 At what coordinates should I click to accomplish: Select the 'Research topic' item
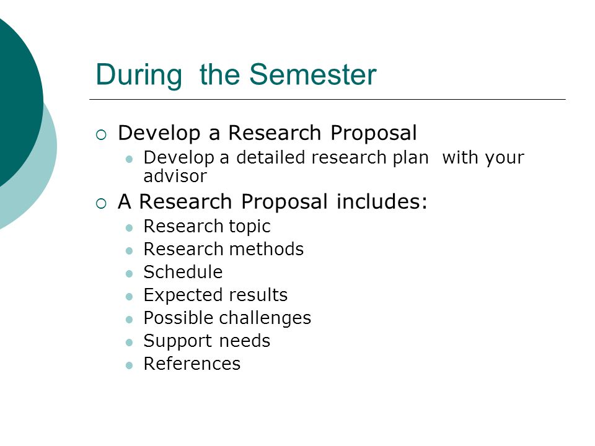(207, 227)
